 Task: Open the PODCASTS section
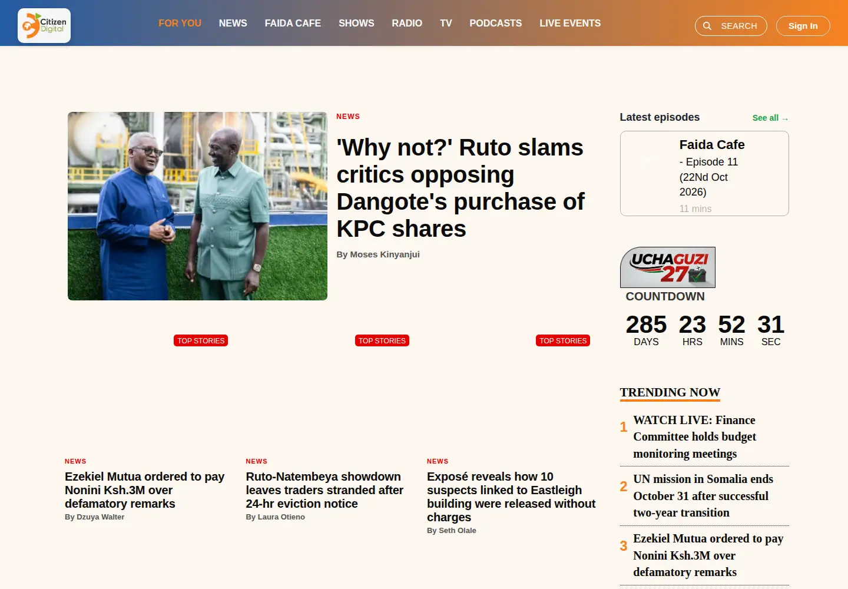click(496, 23)
